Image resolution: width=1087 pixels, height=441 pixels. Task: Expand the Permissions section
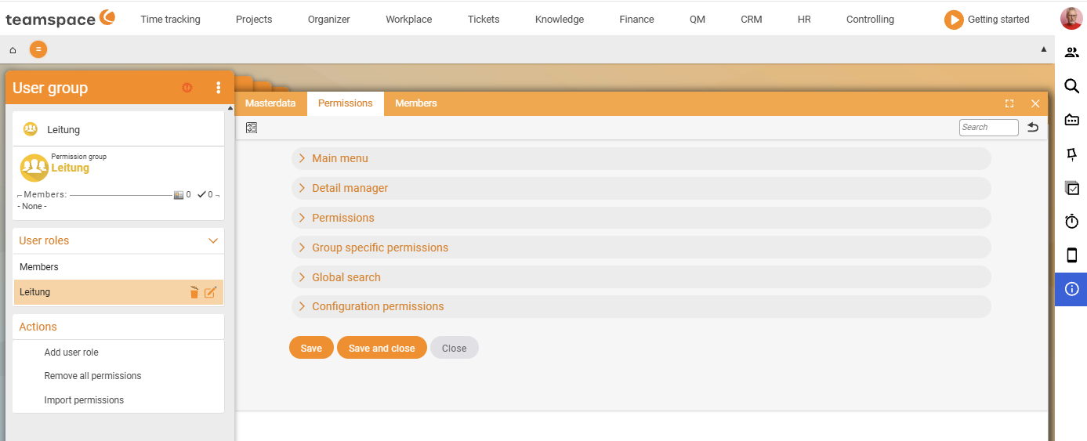641,218
